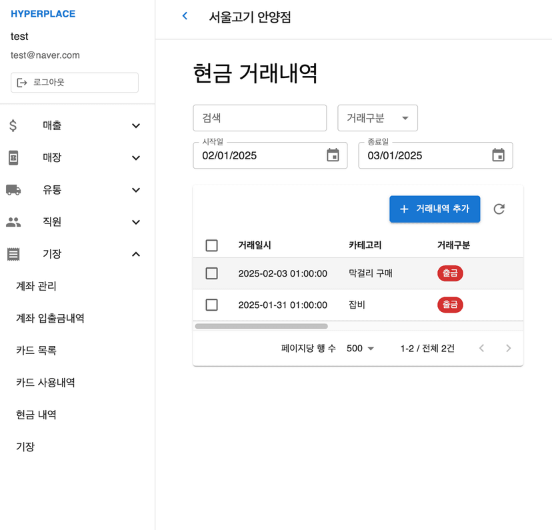The image size is (552, 530).
Task: Click the 직원 people icon
Action: coord(13,222)
